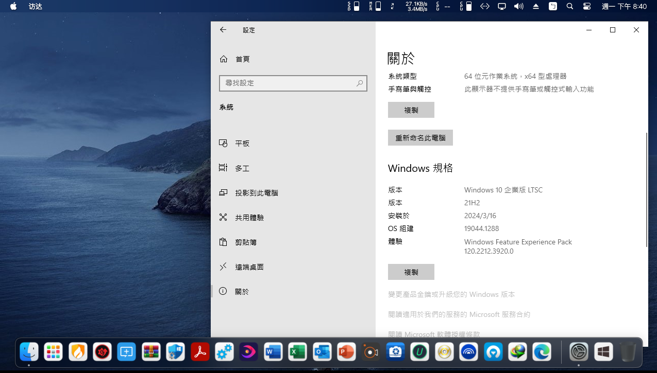This screenshot has height=373, width=657.
Task: Launch Microsoft Edge from dock
Action: pos(542,352)
